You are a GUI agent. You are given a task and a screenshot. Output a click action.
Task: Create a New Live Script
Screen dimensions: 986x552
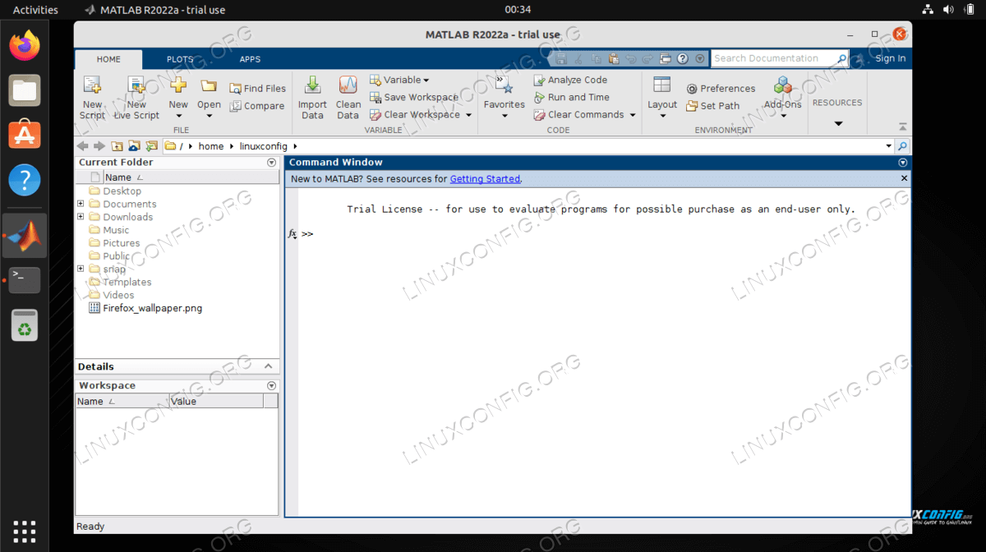[x=136, y=98]
